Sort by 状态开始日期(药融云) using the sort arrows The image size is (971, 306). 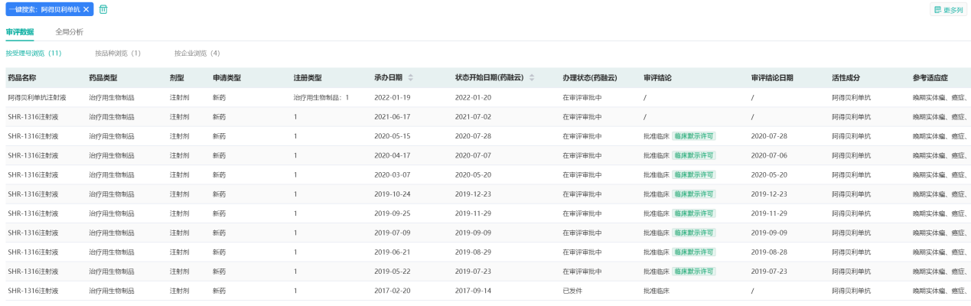(532, 78)
